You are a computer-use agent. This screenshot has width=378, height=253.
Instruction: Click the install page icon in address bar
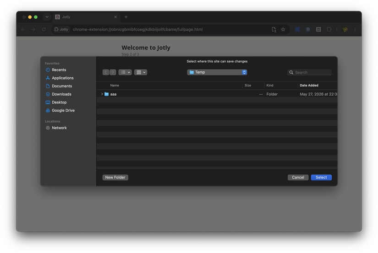274,29
